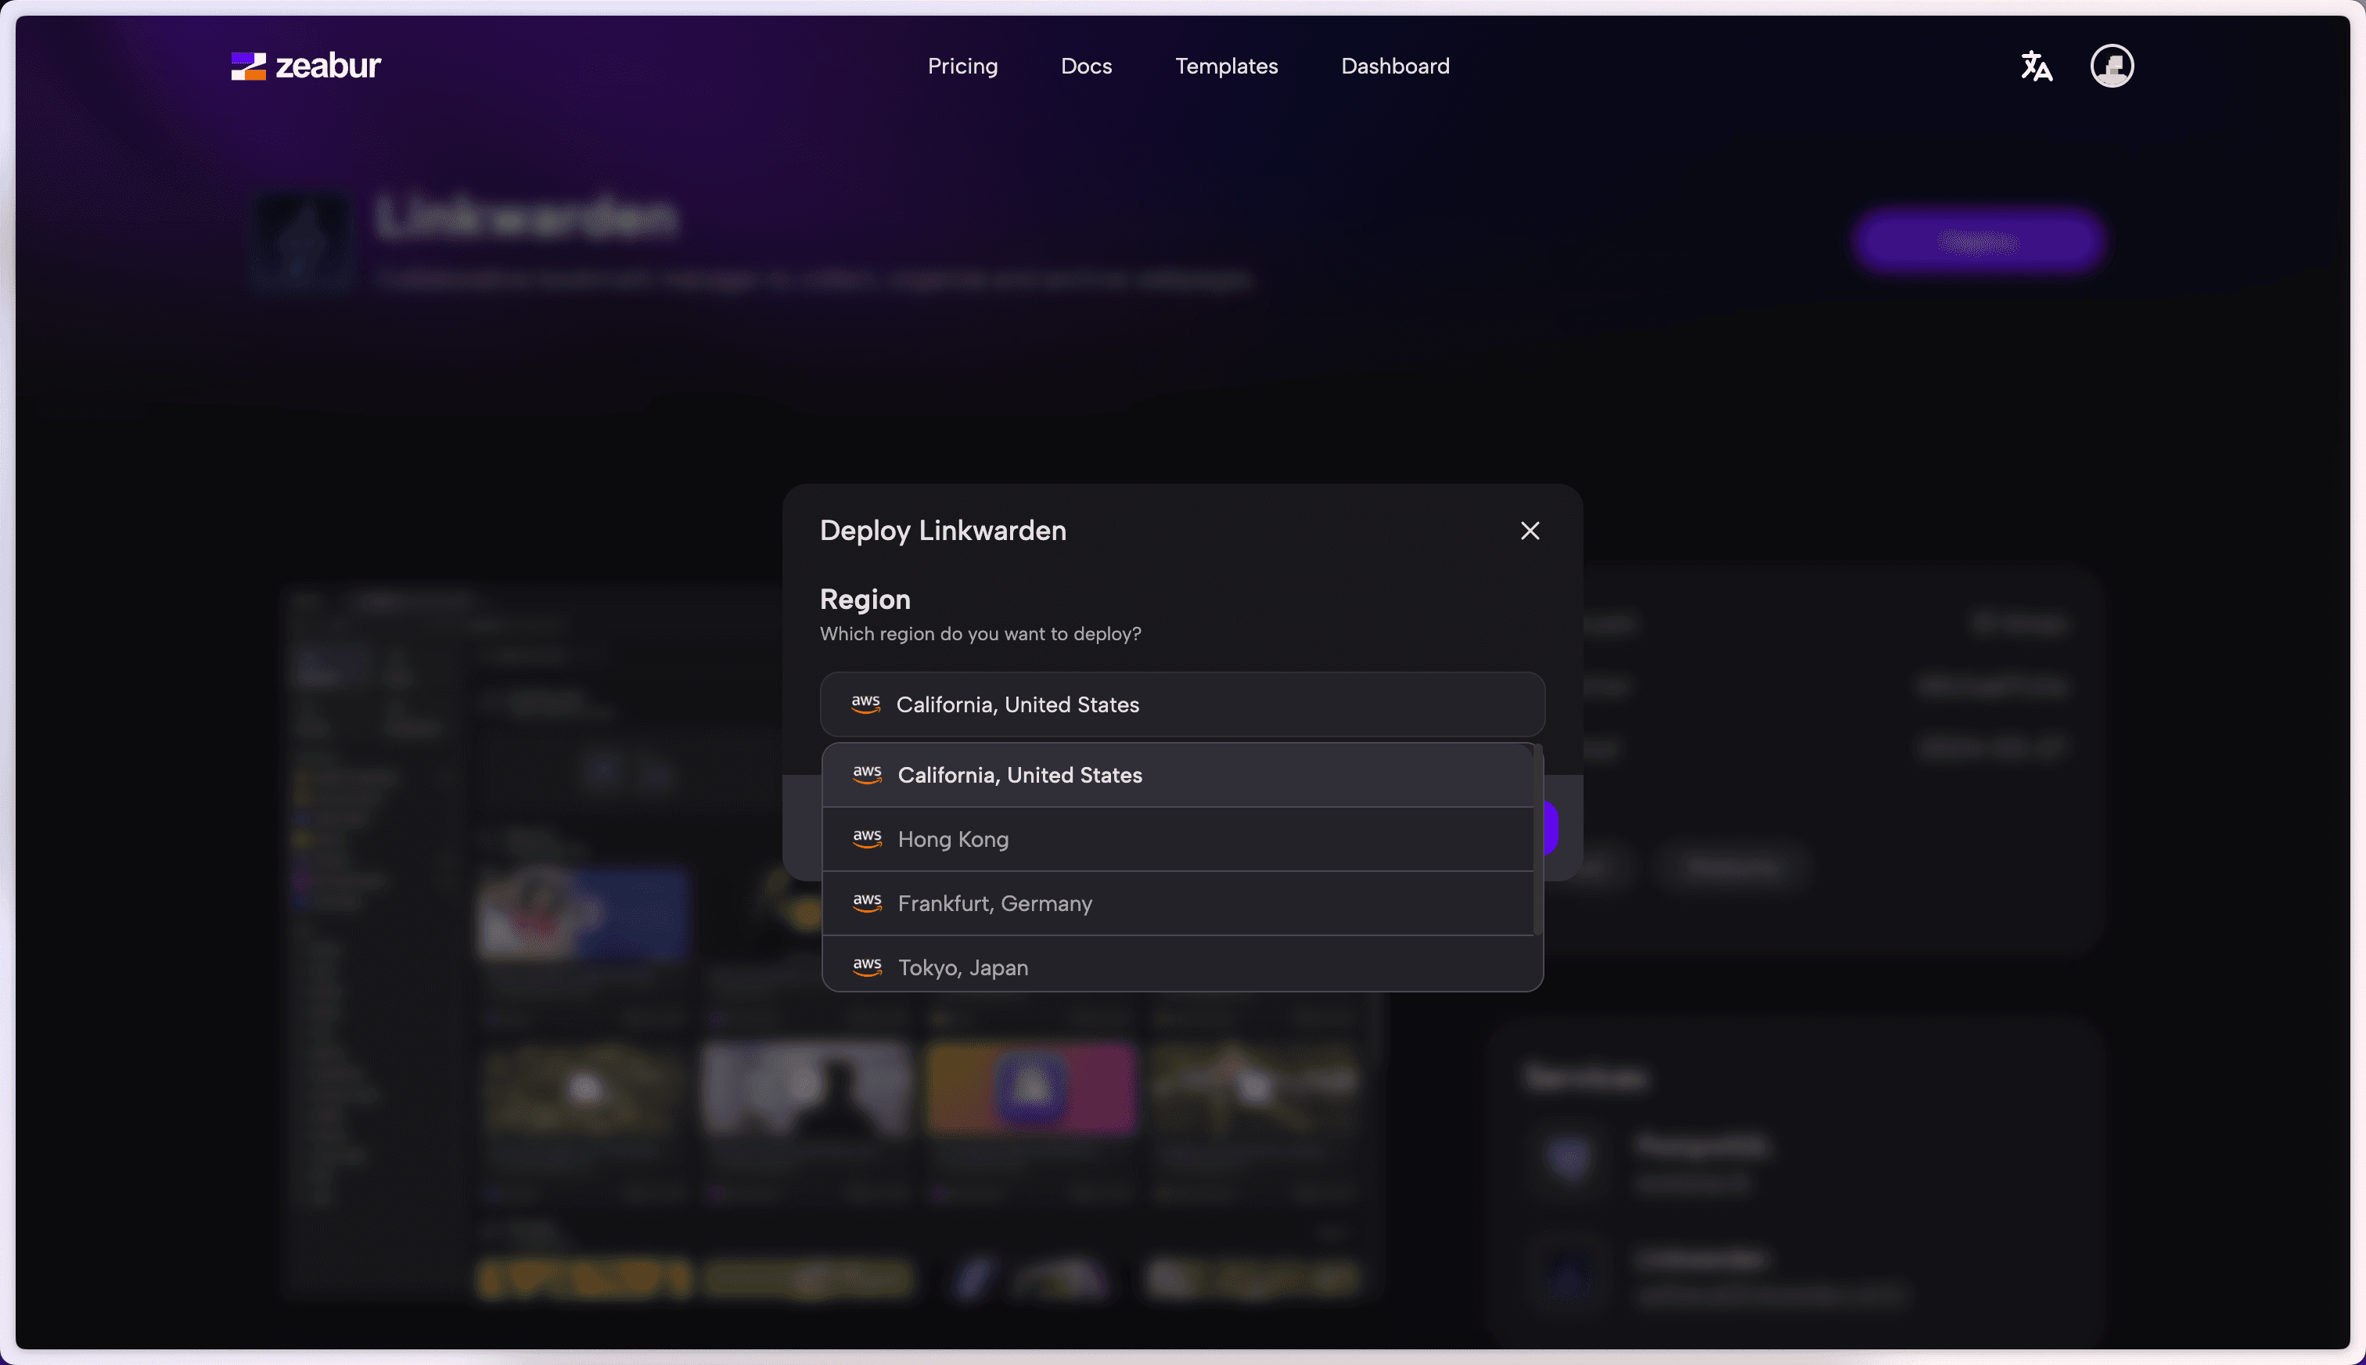Viewport: 2366px width, 1365px height.
Task: Click the region list scrollbar
Action: (1537, 840)
